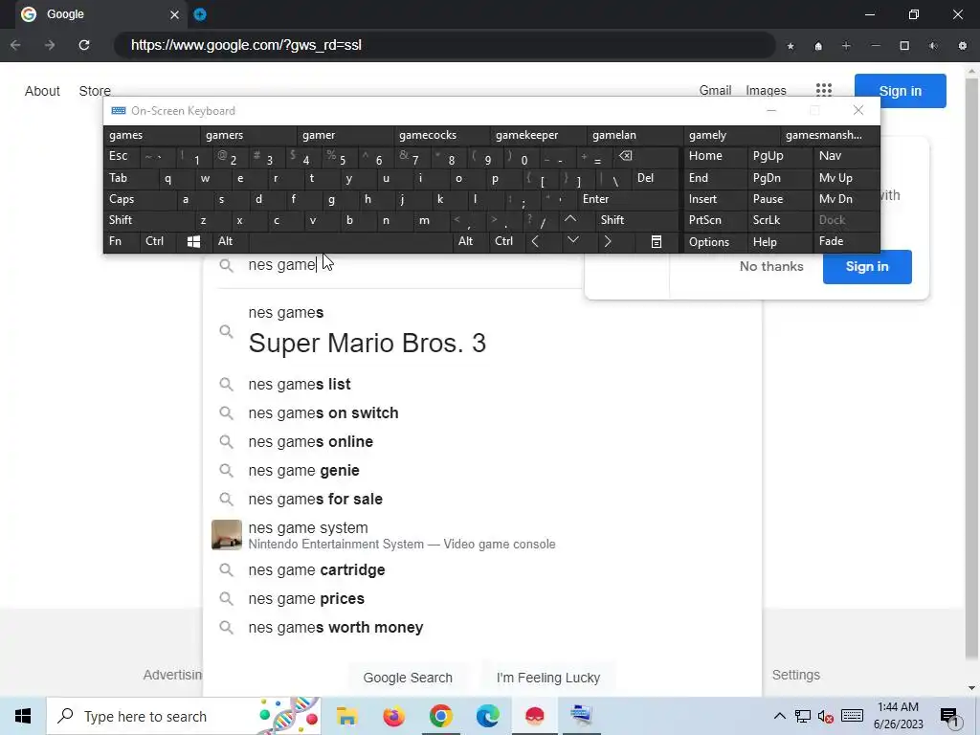Launch Firefox from the taskbar
Viewport: 980px width, 735px height.
(x=393, y=716)
